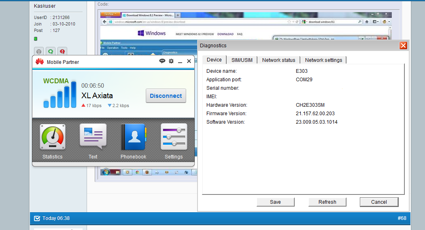The width and height of the screenshot is (425, 230).
Task: Click the Windows Start orb in embedded taskbar
Action: 106,172
